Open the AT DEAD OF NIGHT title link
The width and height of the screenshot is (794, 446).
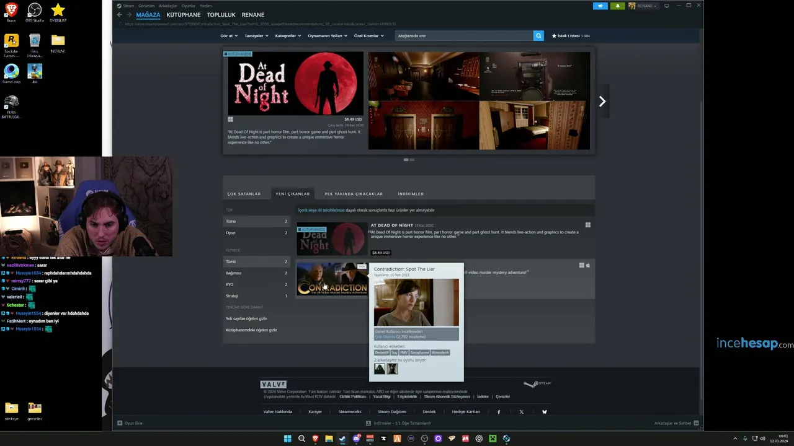(391, 225)
